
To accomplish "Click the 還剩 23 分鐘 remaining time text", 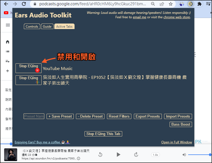I will click(29, 155).
